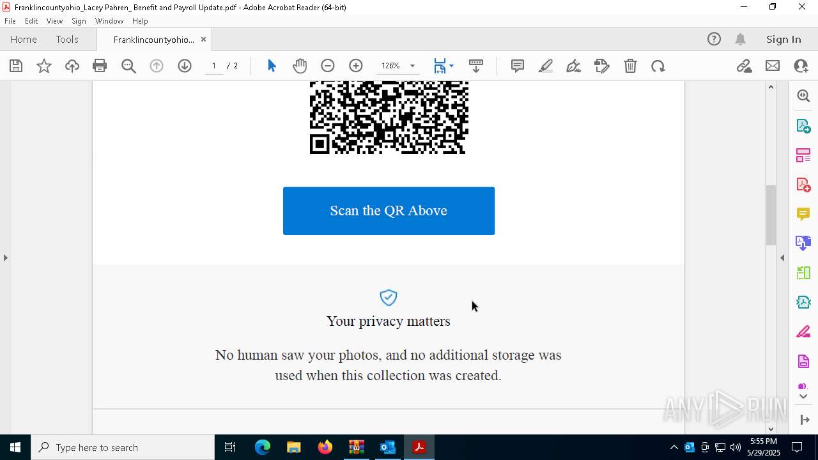818x460 pixels.
Task: Open the View menu
Action: (54, 21)
